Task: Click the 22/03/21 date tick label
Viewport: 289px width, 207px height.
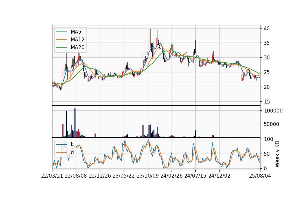Action: tap(52, 176)
